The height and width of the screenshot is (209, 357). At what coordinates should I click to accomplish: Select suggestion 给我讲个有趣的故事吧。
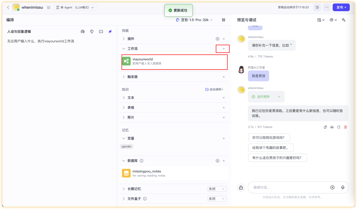click(x=270, y=148)
